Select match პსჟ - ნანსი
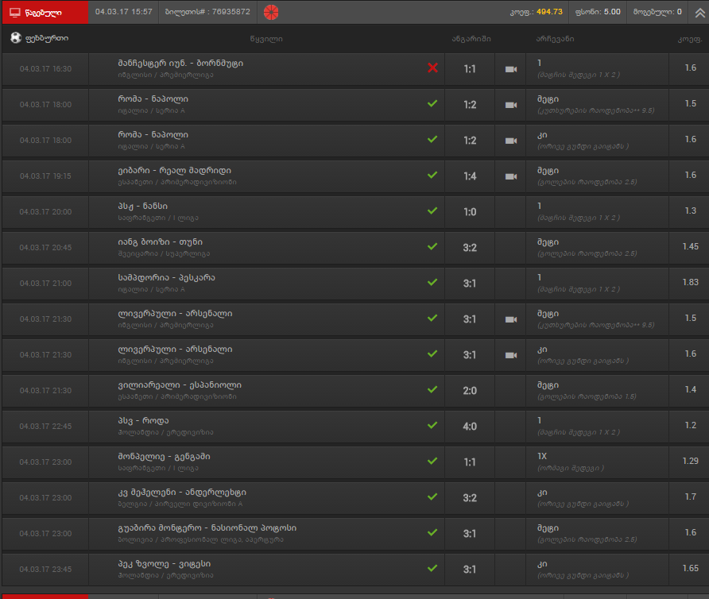 [x=143, y=206]
